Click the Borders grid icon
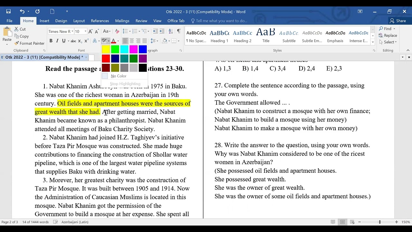This screenshot has width=412, height=232. pos(174,41)
